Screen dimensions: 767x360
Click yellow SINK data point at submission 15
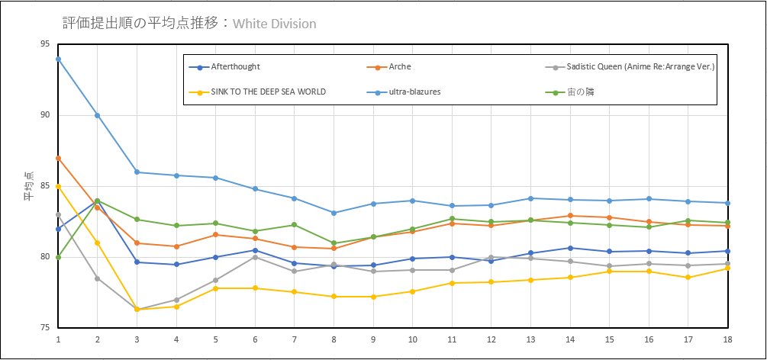coord(610,271)
